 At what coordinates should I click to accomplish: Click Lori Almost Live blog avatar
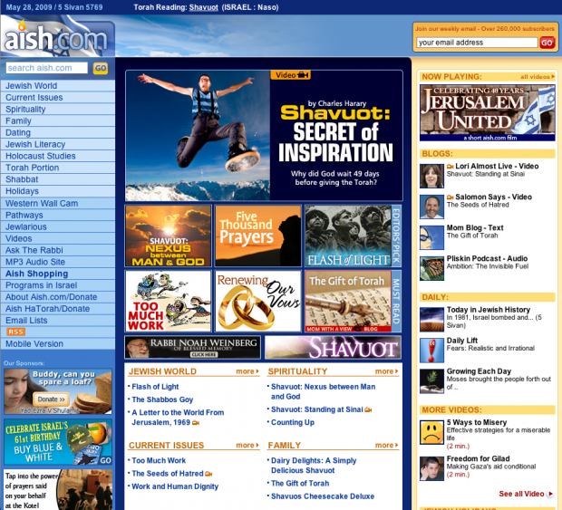(x=431, y=175)
